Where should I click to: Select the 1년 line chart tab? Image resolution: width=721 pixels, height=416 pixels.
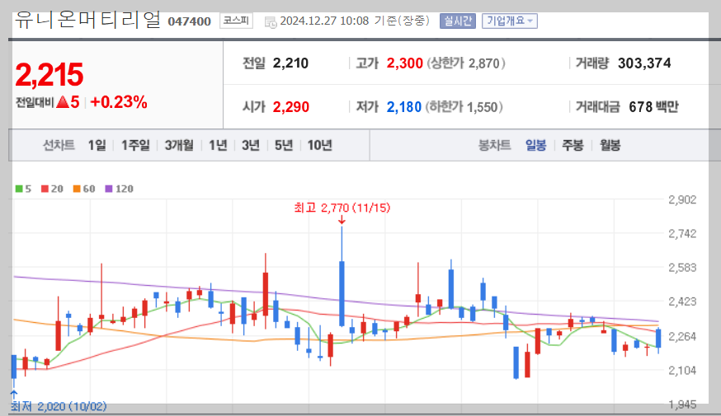tap(218, 146)
